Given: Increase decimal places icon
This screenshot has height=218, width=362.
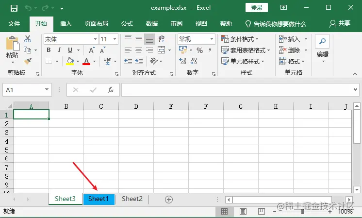Looking at the screenshot, I should [x=182, y=61].
